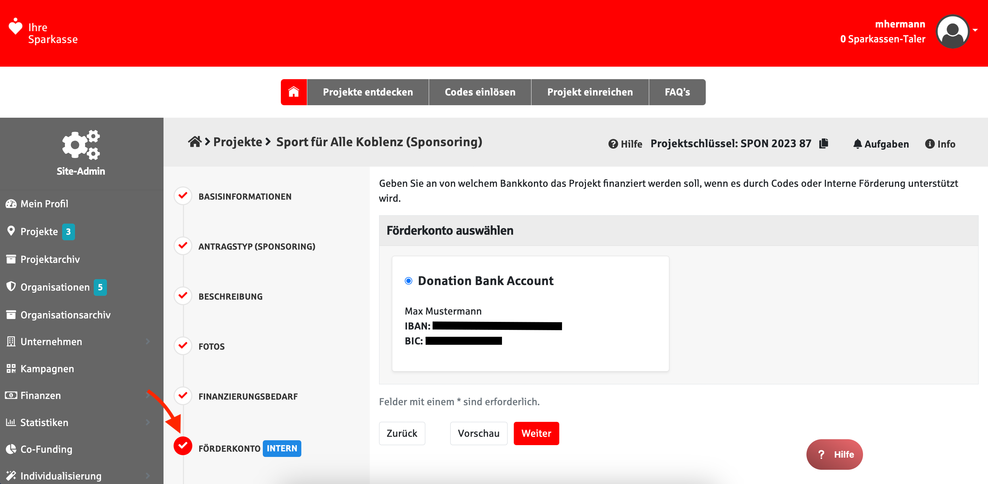988x484 pixels.
Task: Open the floating Hilfe help bubble
Action: [x=834, y=454]
